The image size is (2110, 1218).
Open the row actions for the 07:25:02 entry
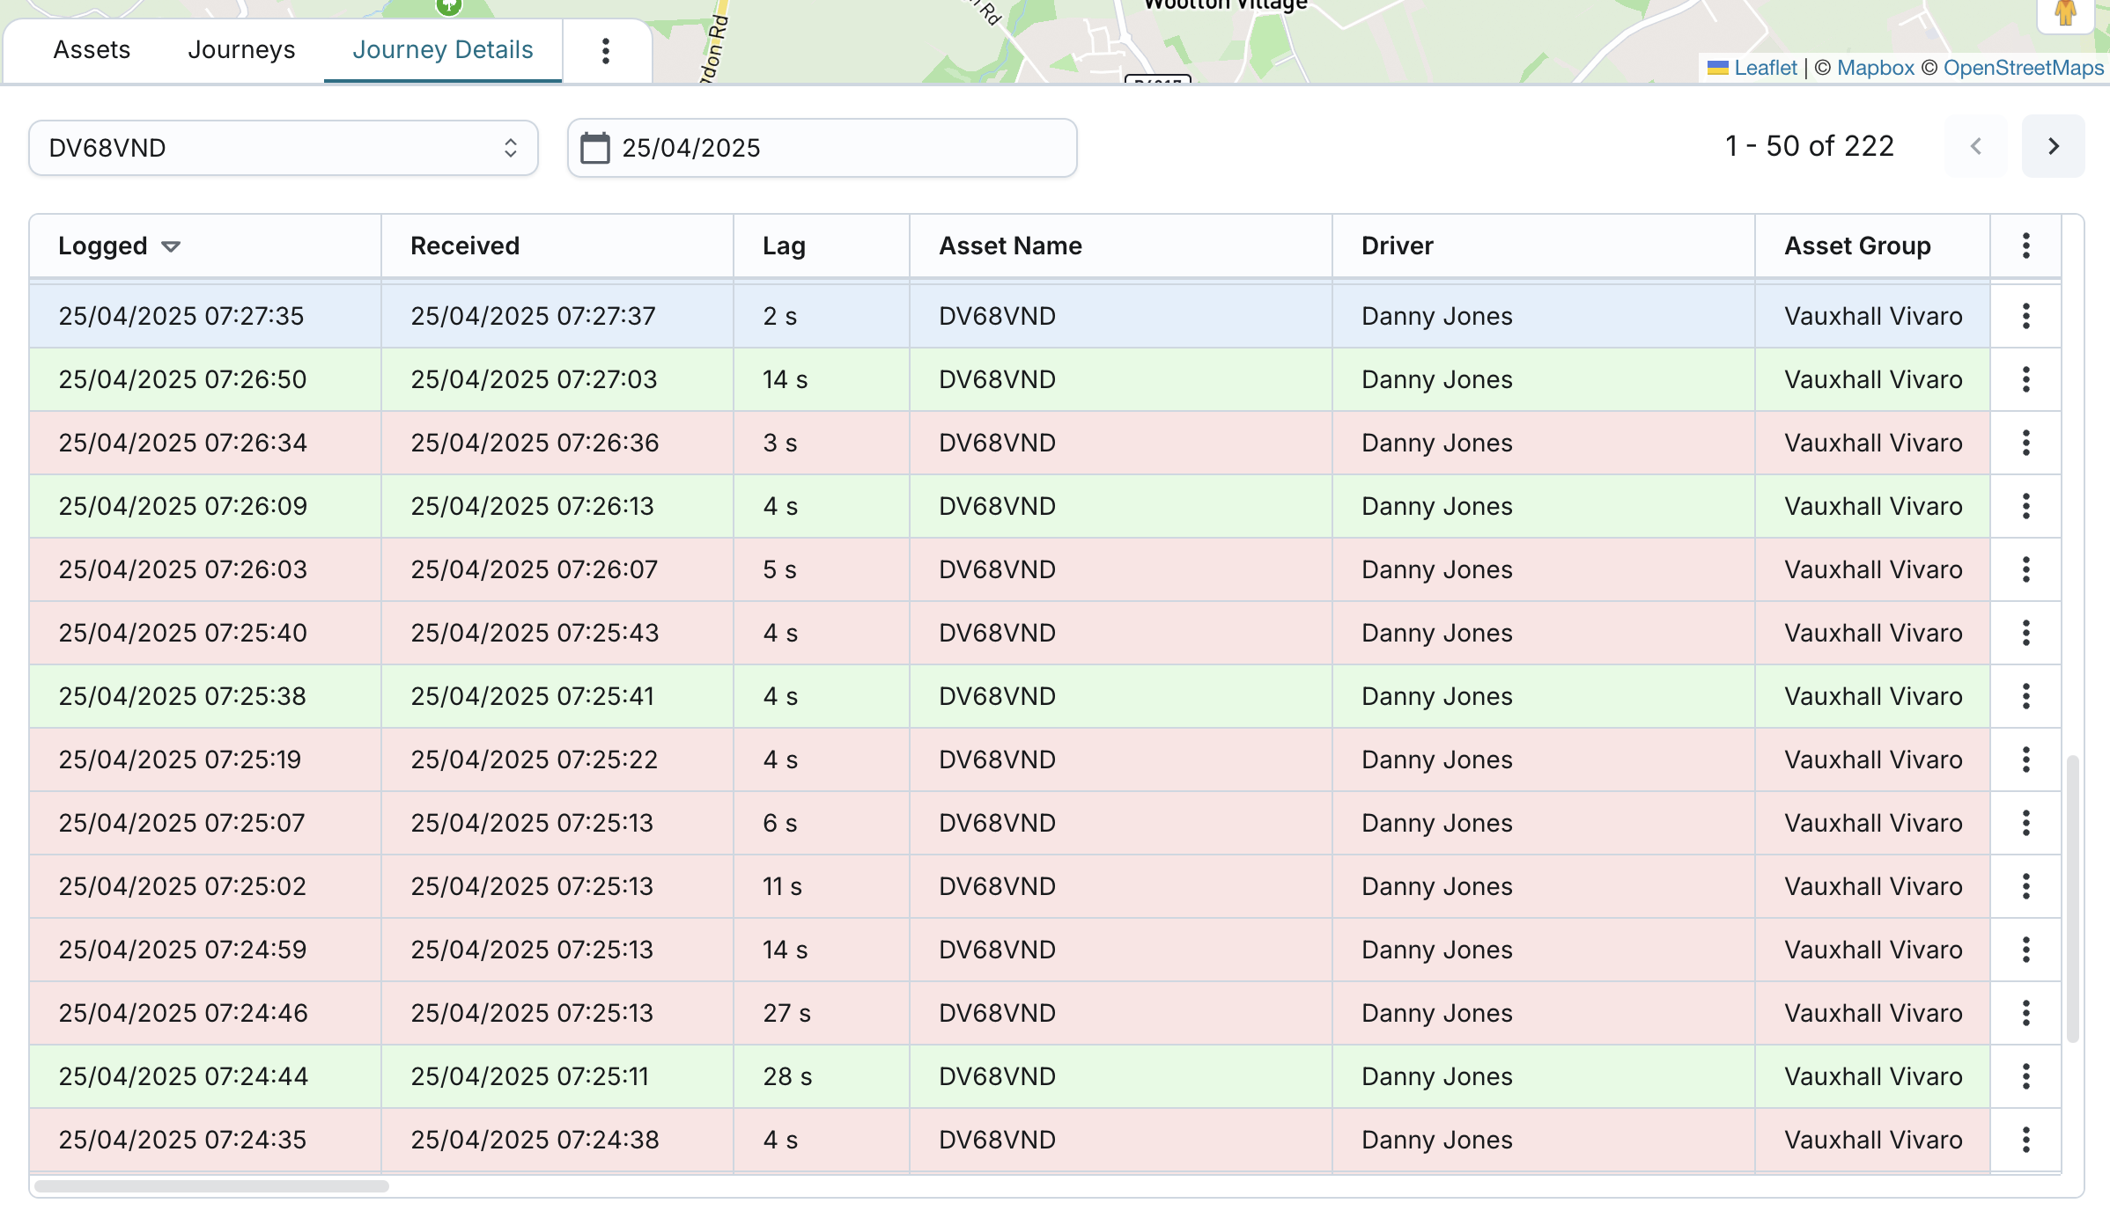click(x=2025, y=886)
